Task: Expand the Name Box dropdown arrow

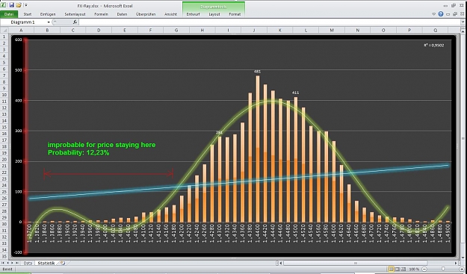Action: [x=49, y=22]
